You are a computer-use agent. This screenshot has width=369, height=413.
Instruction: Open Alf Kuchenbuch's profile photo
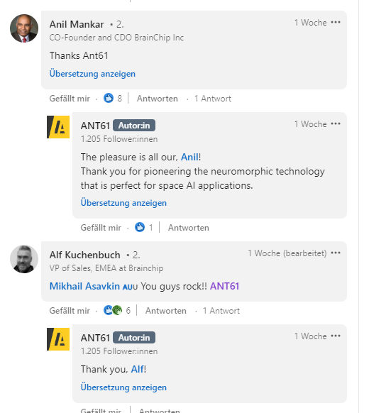pyautogui.click(x=24, y=259)
